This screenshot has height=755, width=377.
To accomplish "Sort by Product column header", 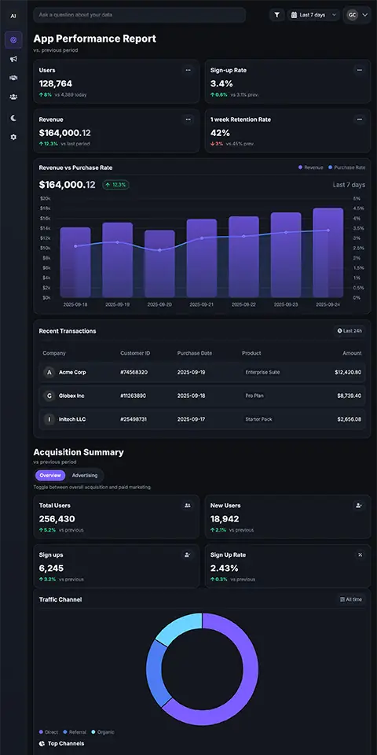I will [251, 353].
